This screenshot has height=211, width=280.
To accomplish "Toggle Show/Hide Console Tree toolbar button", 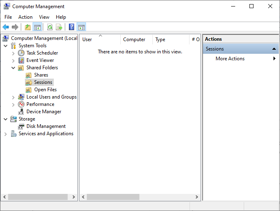I will pos(37,27).
